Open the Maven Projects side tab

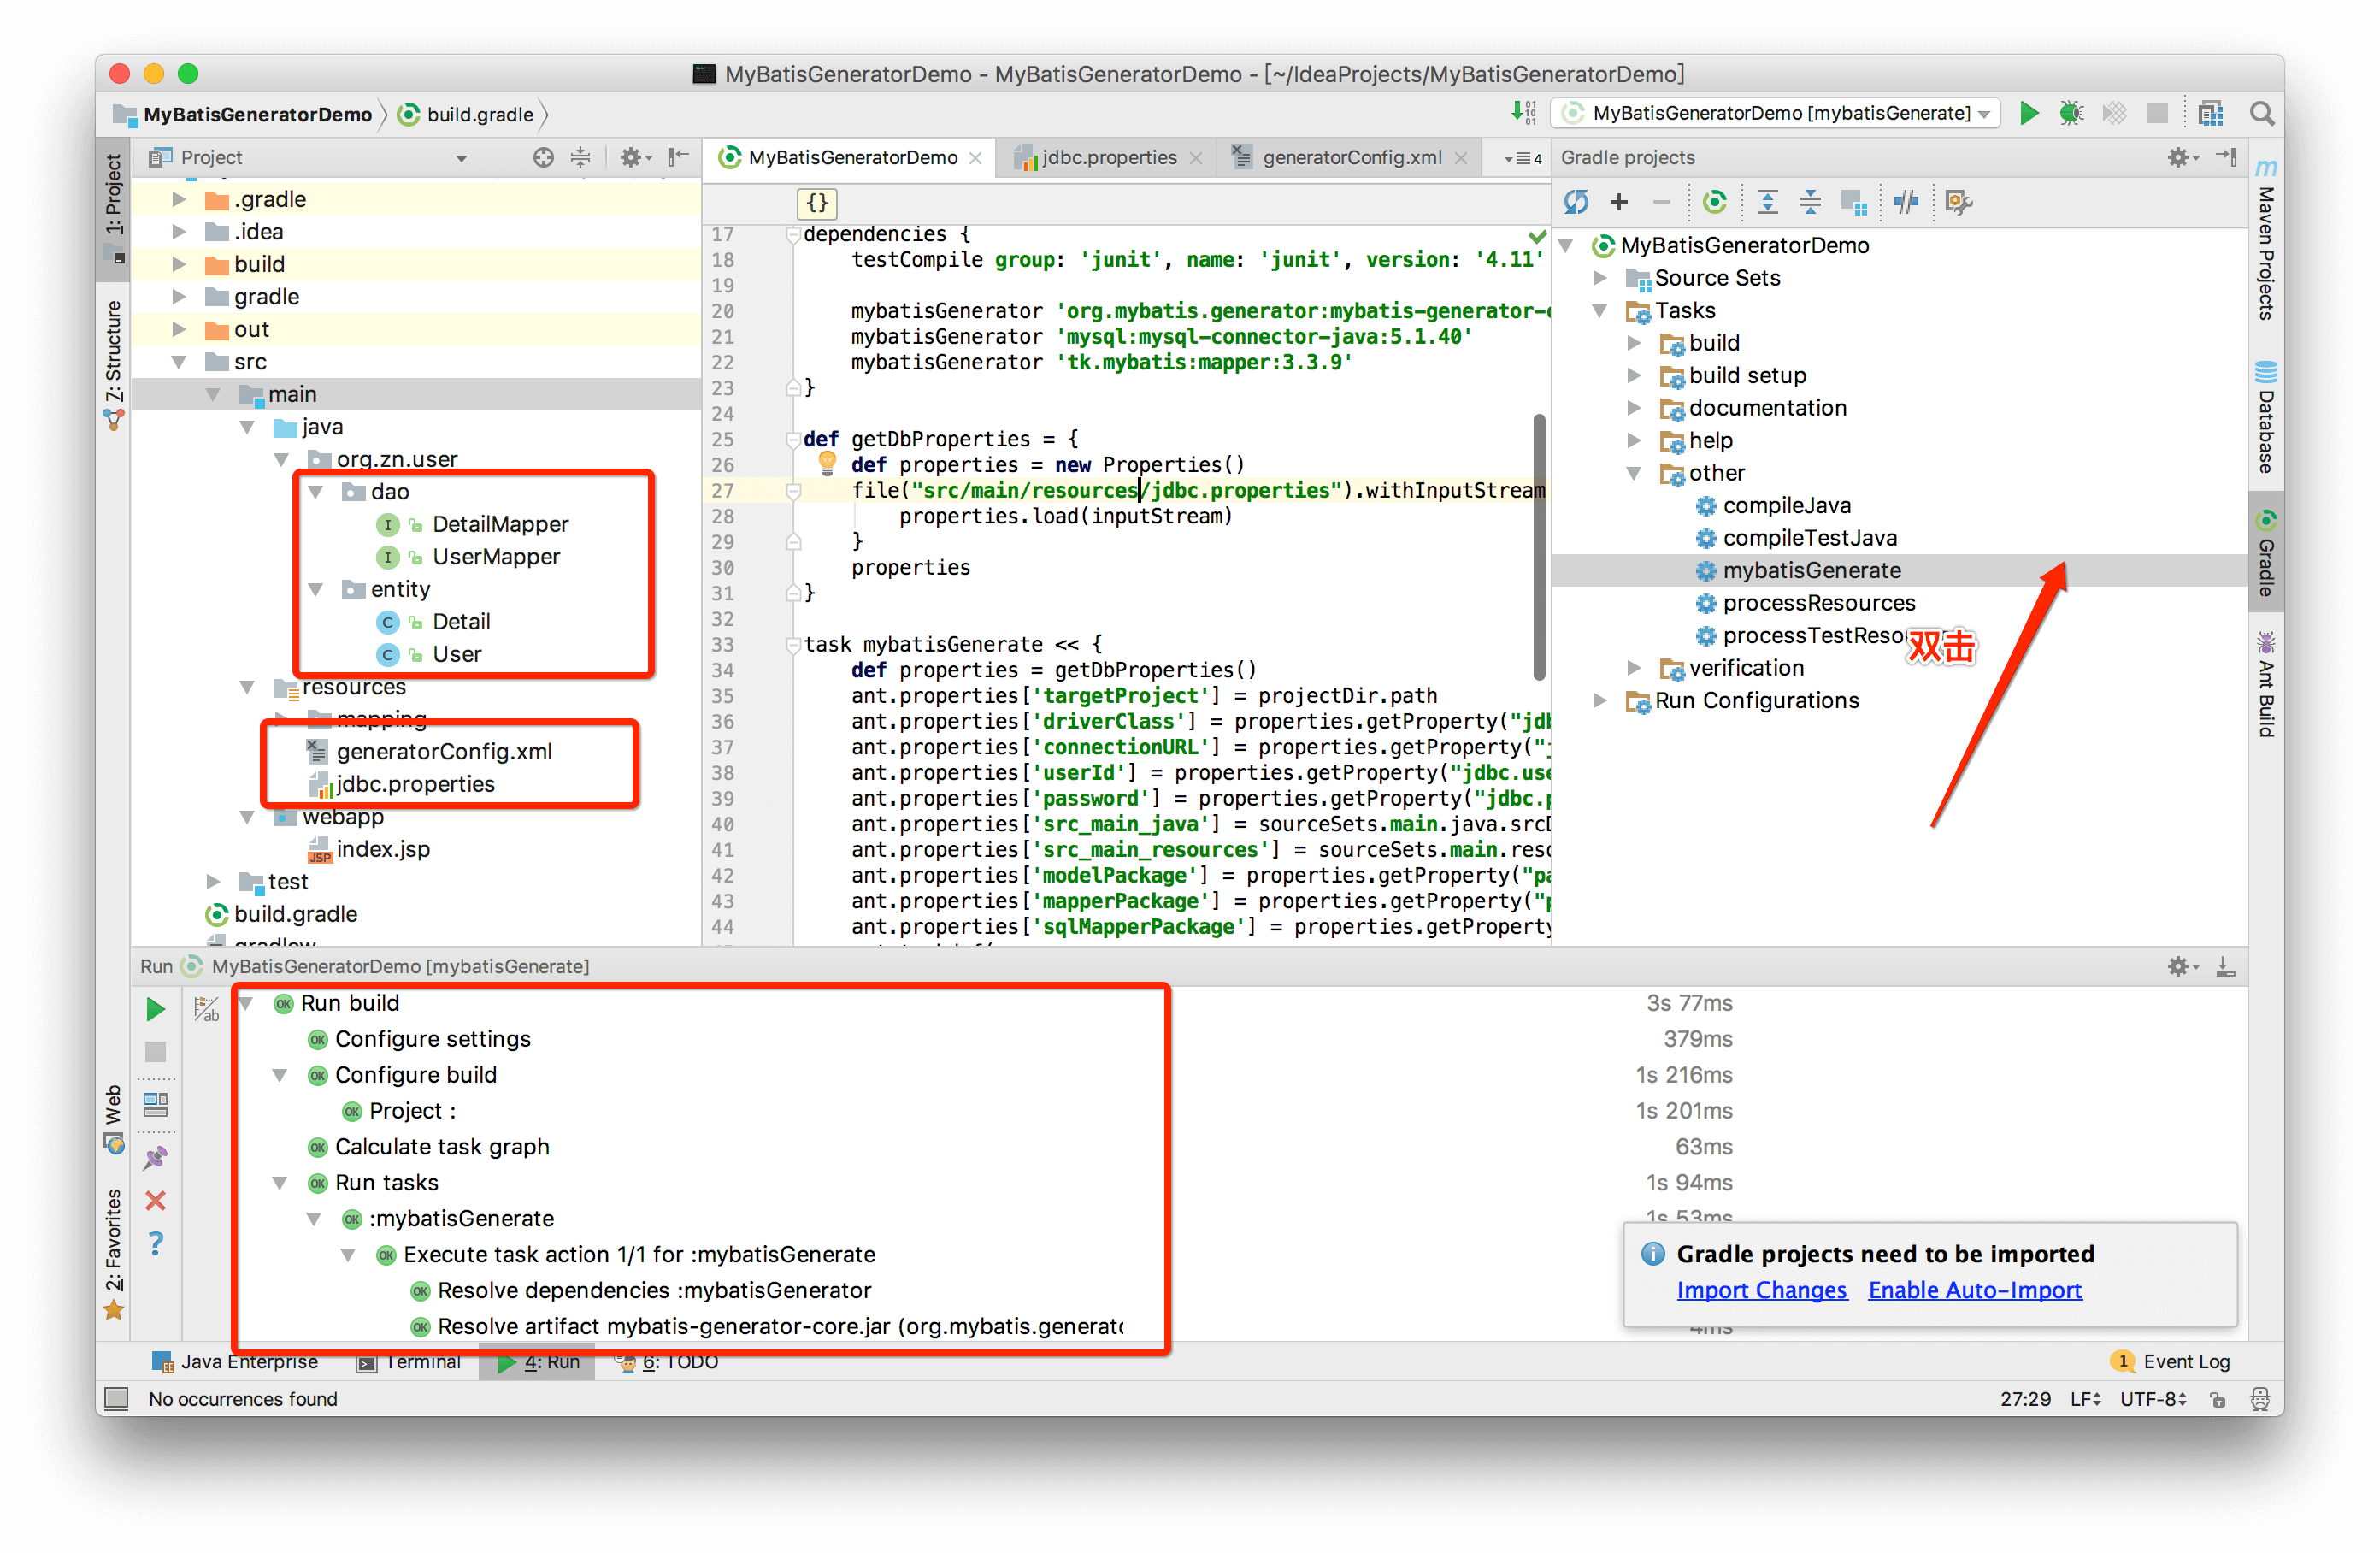2266,240
